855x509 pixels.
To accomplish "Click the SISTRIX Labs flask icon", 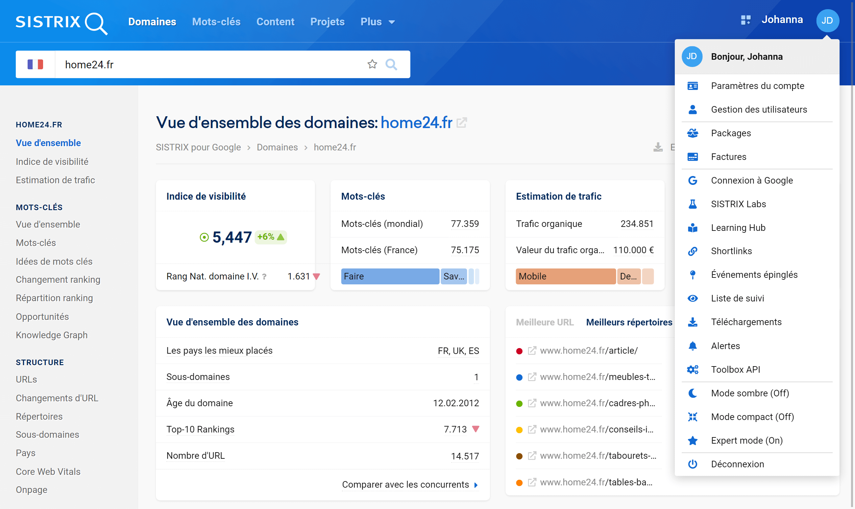I will click(693, 204).
